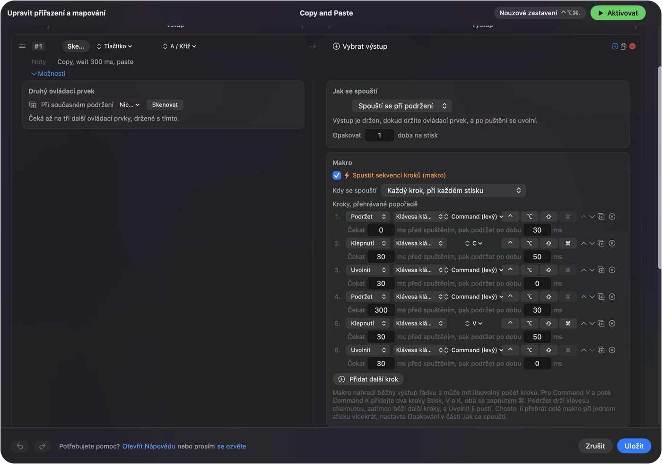
Task: Open the 'Tlačítko' input type dropdown
Action: pyautogui.click(x=114, y=46)
